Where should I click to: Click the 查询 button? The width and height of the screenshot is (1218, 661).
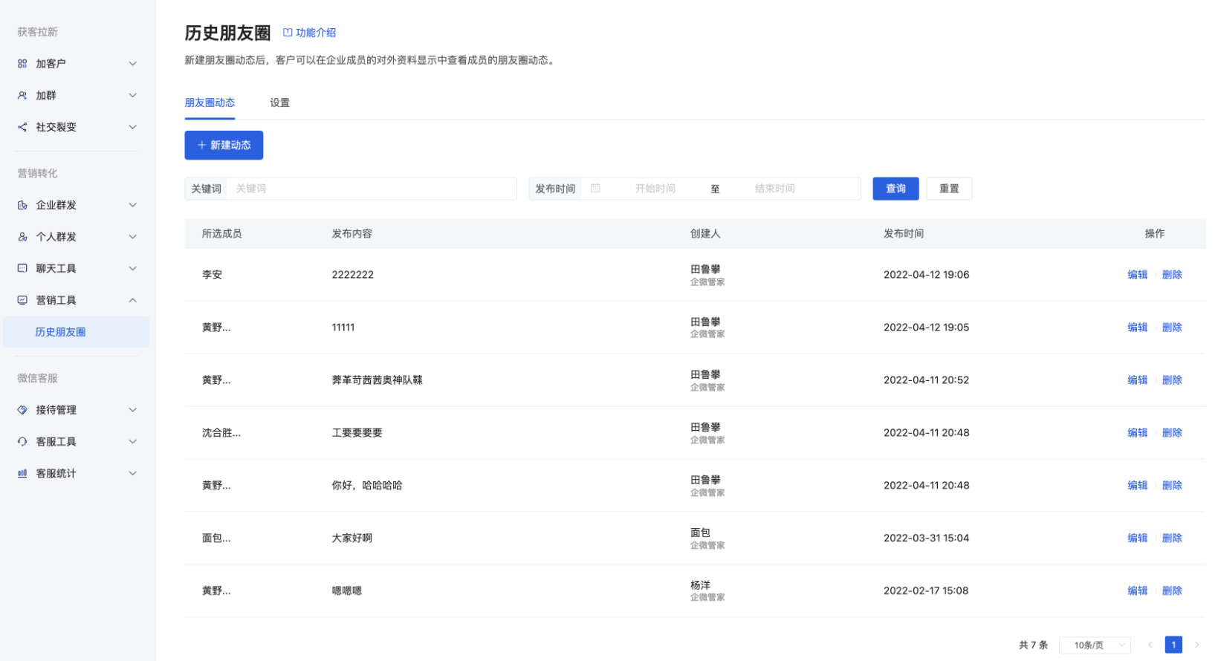(895, 189)
